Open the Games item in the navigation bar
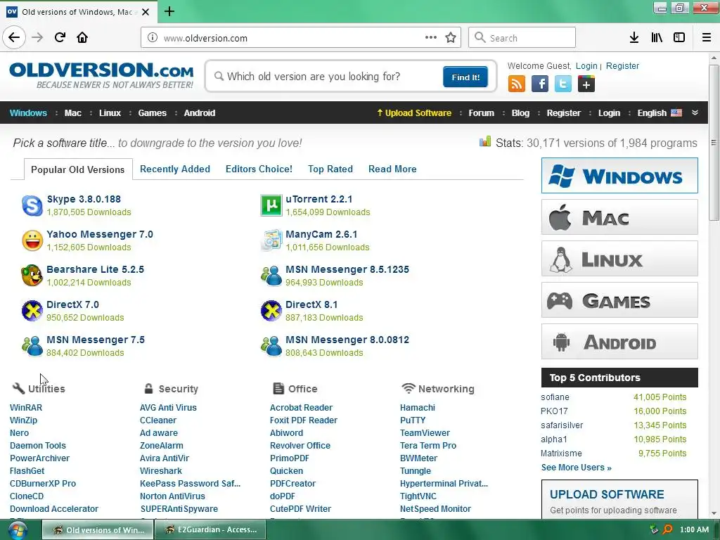This screenshot has height=540, width=720. (153, 113)
